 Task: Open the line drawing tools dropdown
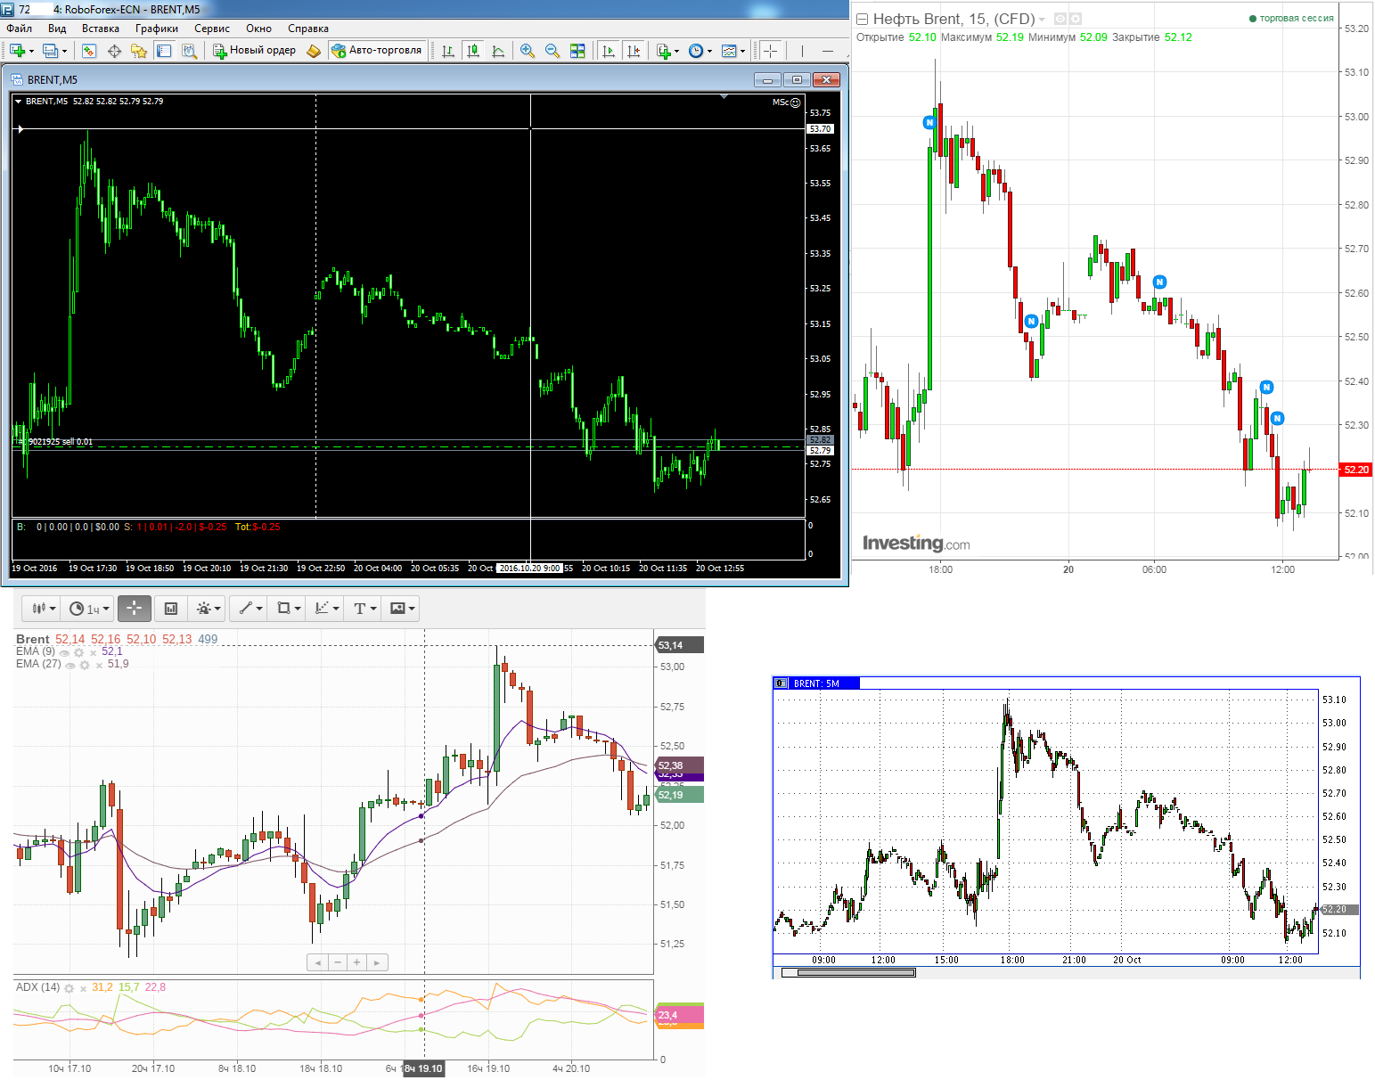click(250, 609)
